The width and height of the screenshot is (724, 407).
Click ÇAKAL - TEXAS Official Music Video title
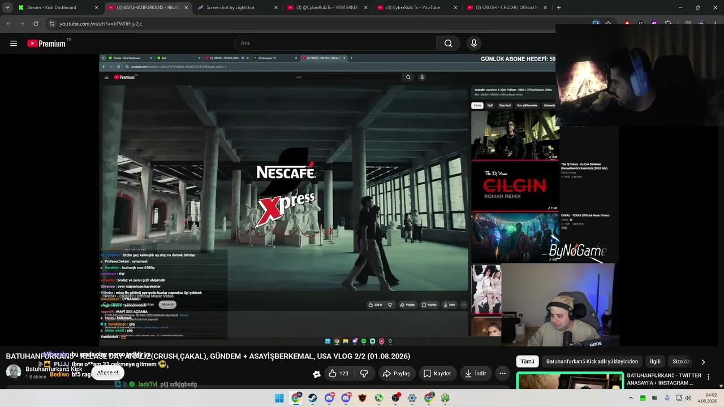coord(585,215)
